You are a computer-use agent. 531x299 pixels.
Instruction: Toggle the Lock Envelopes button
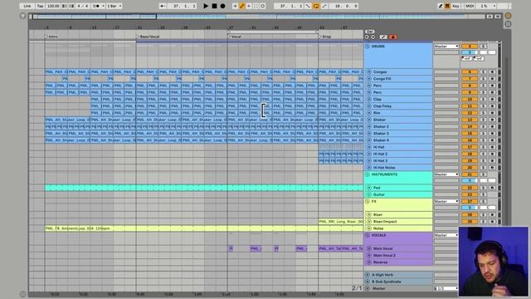coord(383,37)
